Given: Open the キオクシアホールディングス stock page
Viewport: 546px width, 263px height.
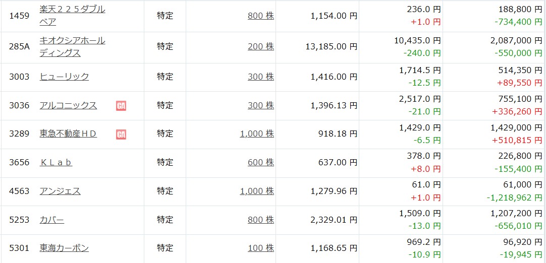Looking at the screenshot, I should [x=72, y=40].
